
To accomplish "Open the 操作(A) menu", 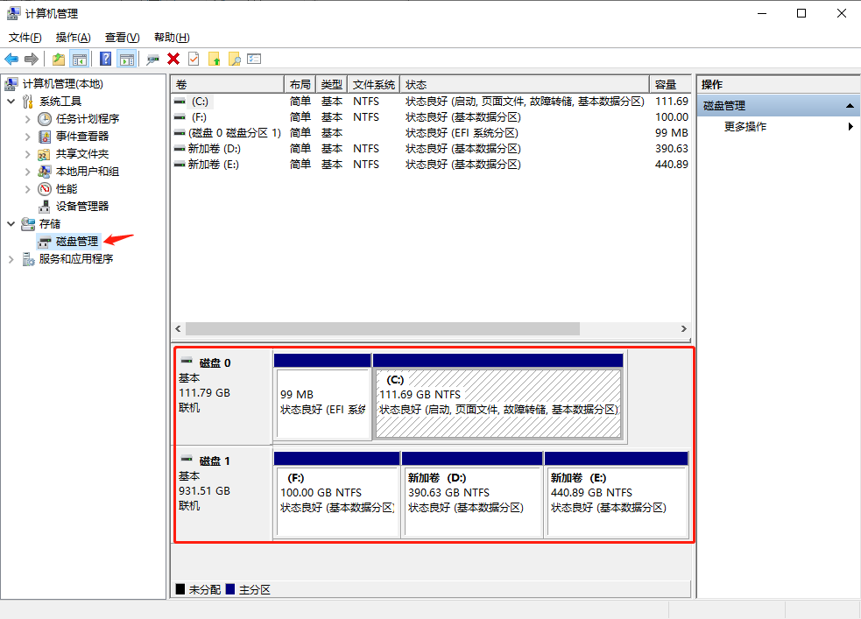I will [x=73, y=38].
